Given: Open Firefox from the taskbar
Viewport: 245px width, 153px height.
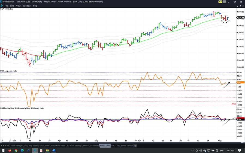Looking at the screenshot, I should click(x=10, y=151).
